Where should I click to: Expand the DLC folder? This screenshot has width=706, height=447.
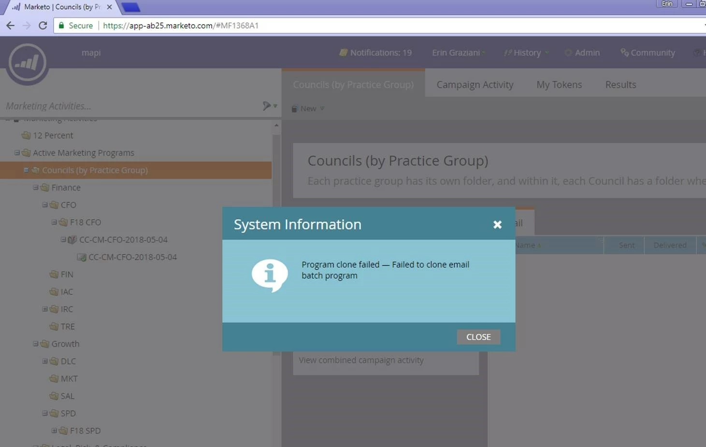tap(44, 361)
